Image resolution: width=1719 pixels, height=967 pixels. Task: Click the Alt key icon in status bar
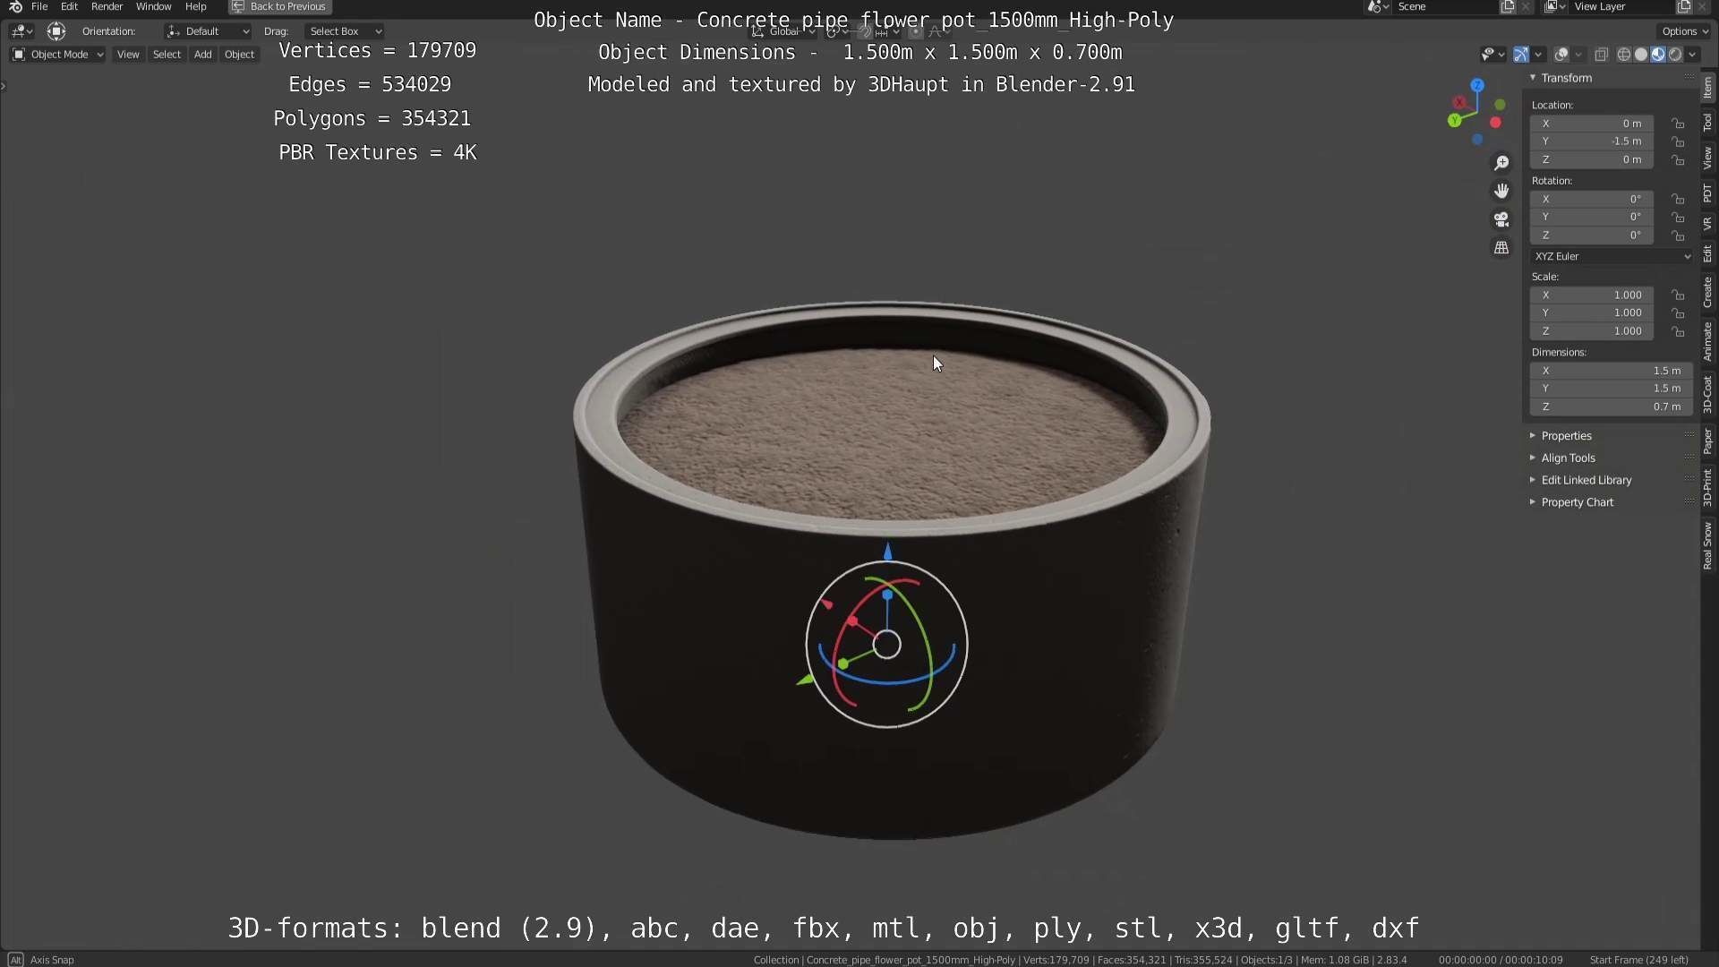click(15, 960)
